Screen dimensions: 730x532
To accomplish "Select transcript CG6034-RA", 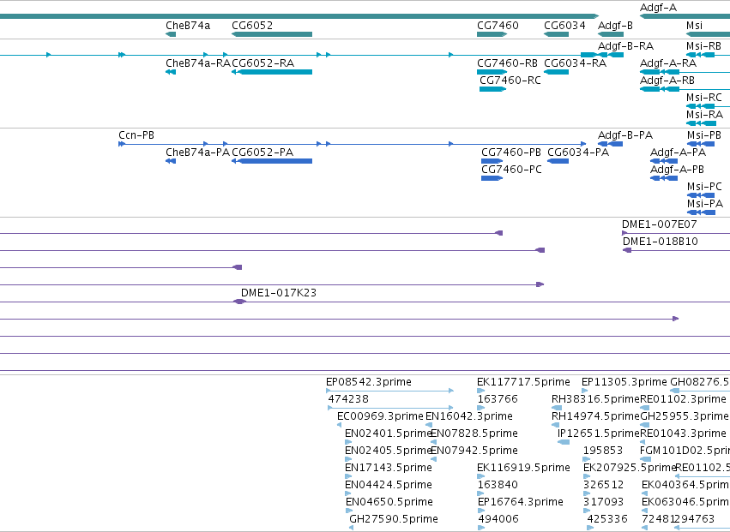I will [x=575, y=63].
